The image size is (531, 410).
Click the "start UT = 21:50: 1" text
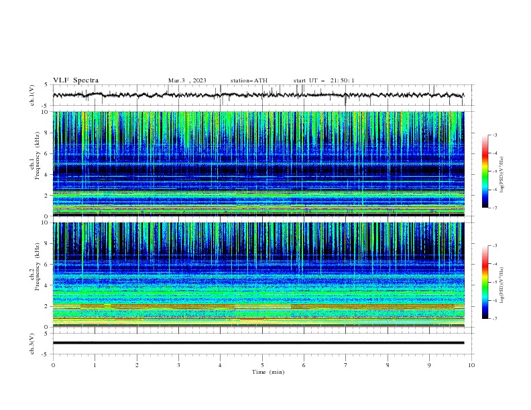coord(324,80)
